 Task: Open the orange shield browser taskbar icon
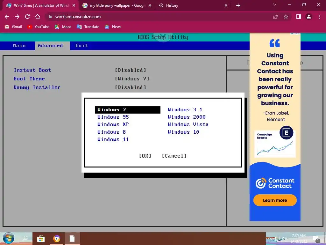click(56, 239)
